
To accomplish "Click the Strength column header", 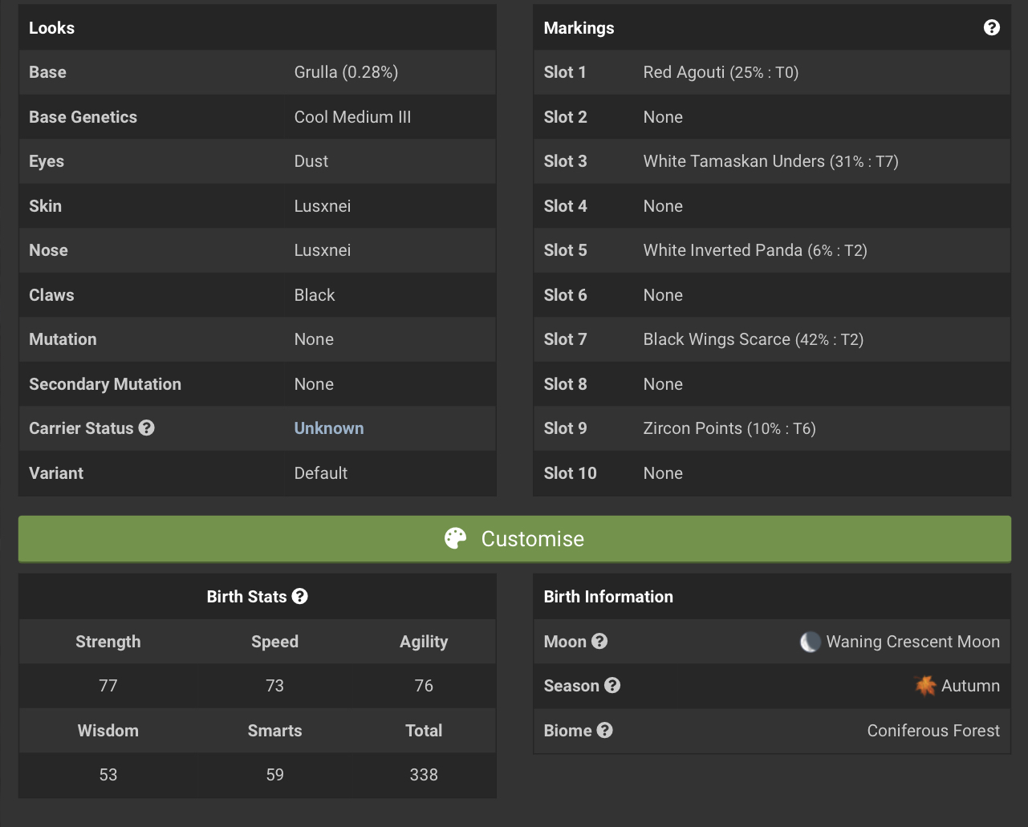I will coord(108,642).
